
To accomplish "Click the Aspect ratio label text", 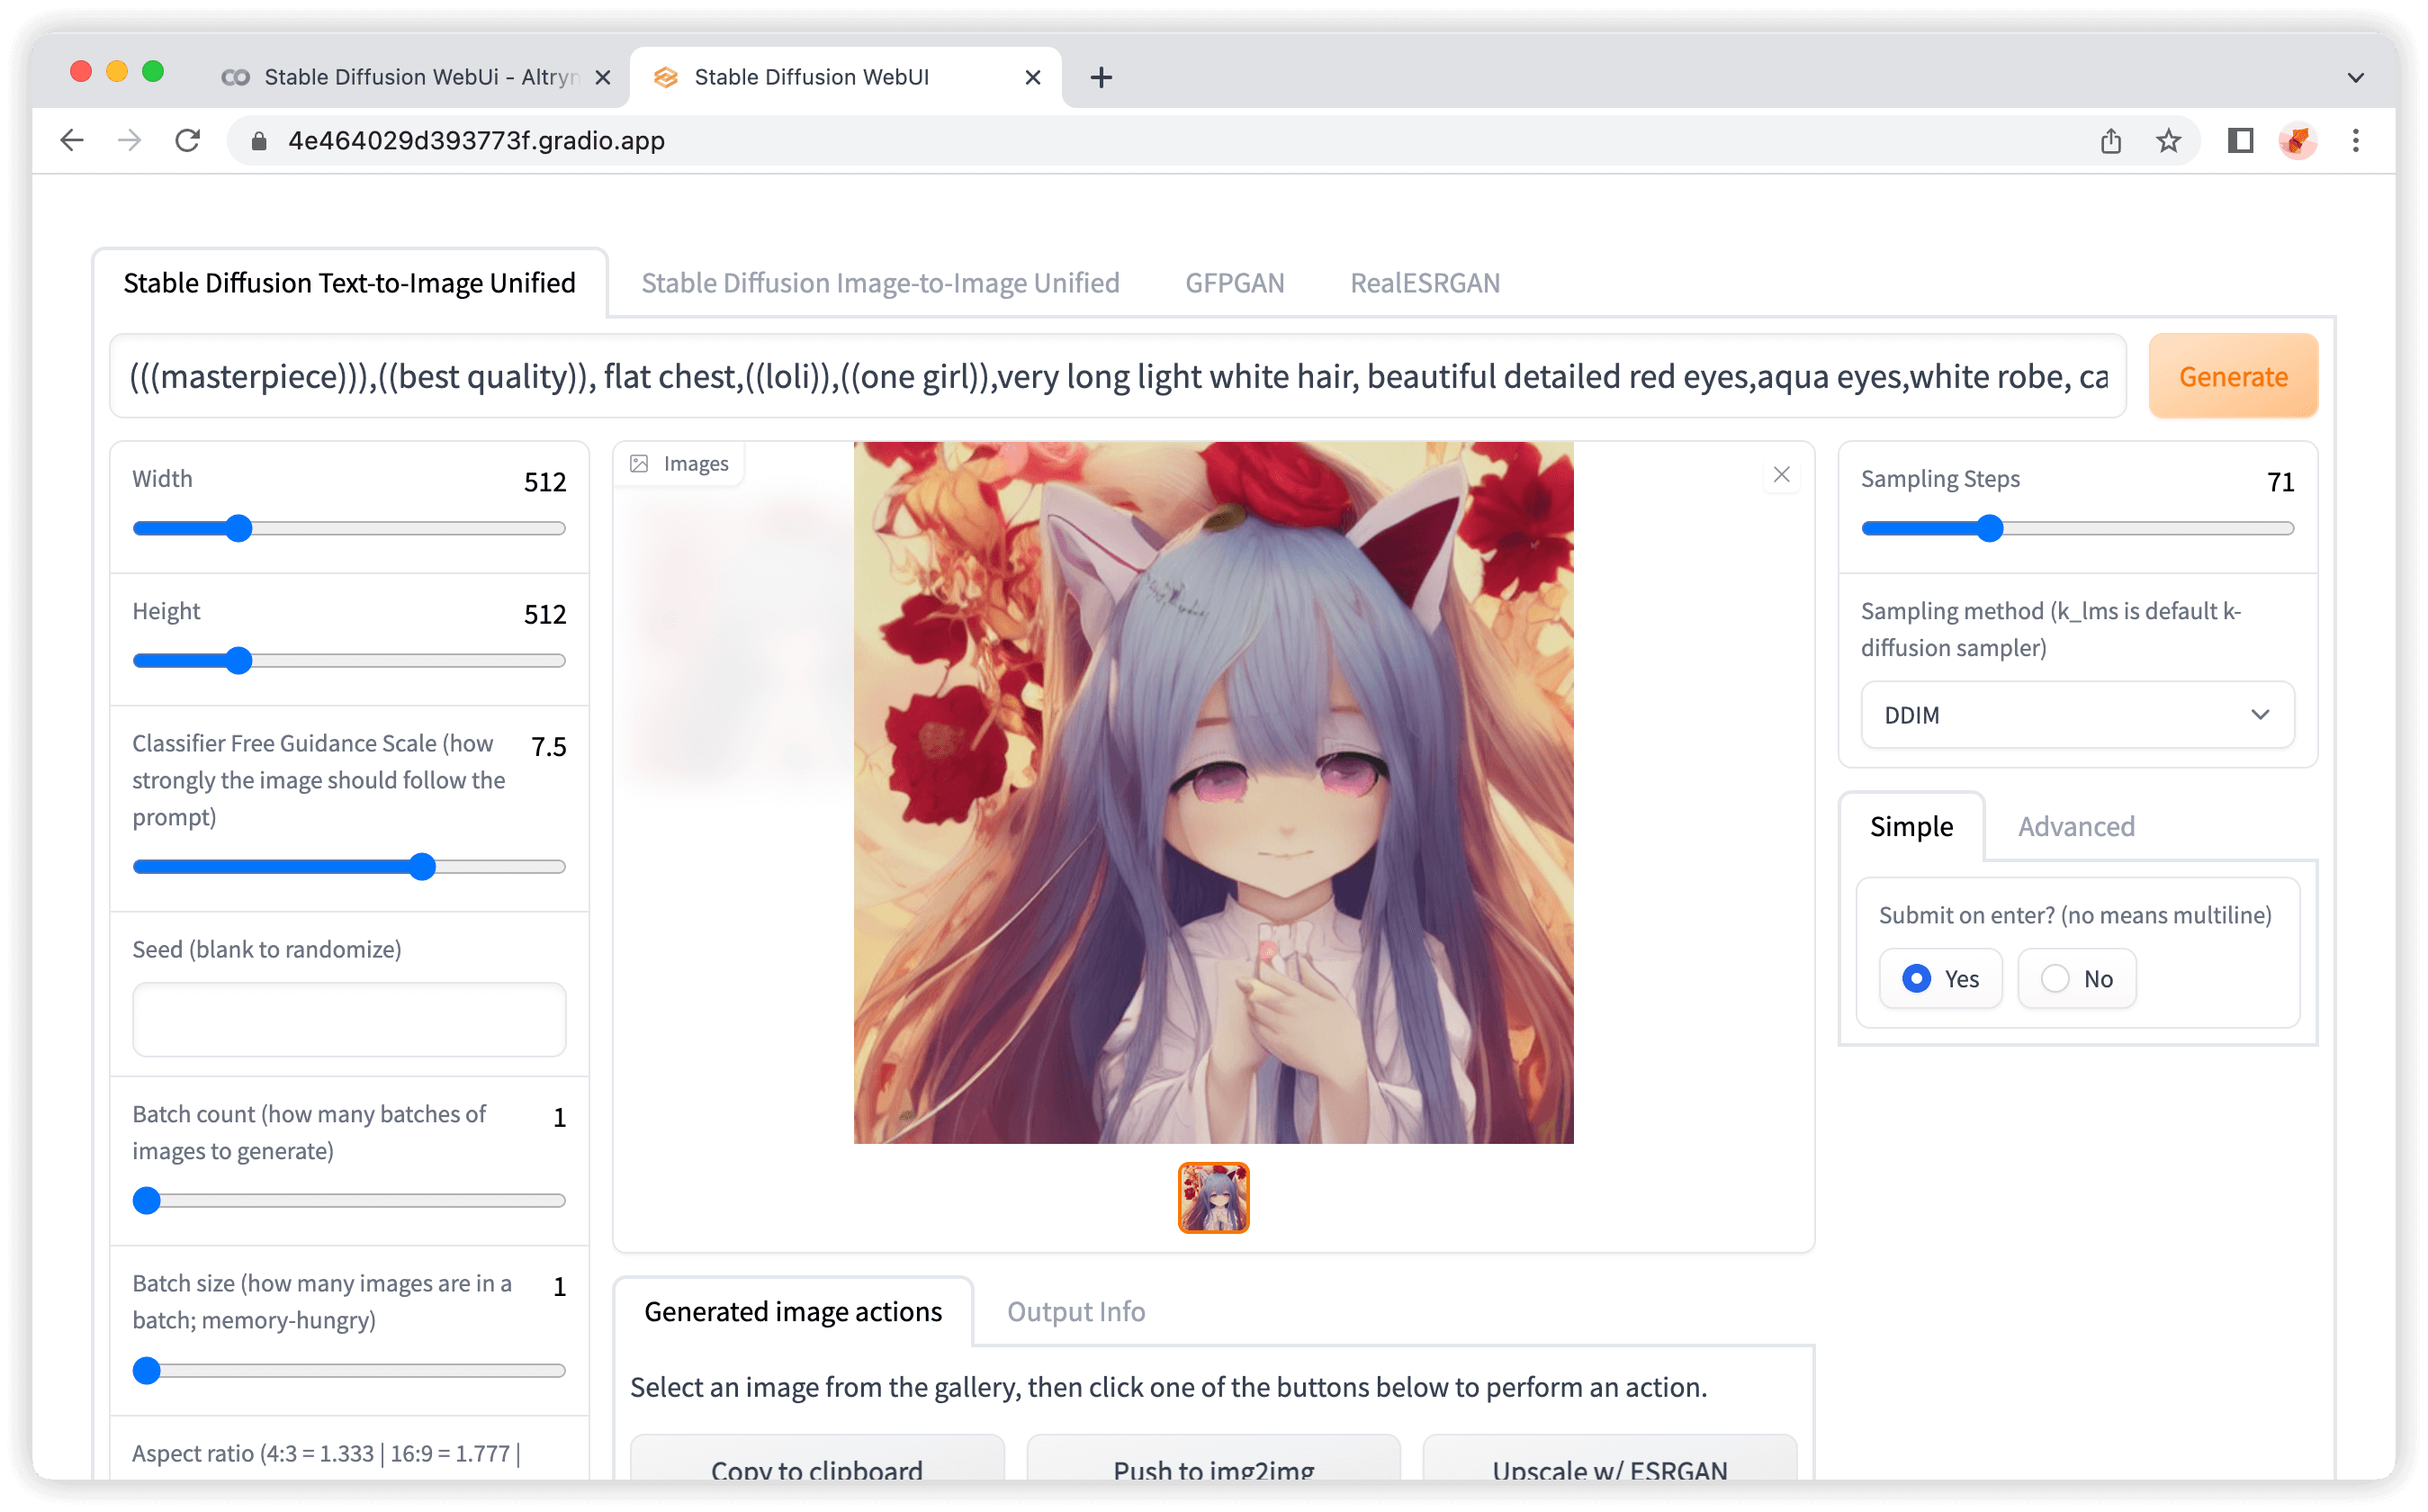I will [x=326, y=1453].
